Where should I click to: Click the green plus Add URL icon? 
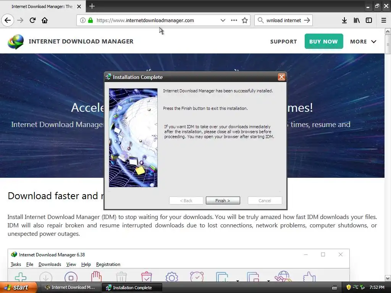tap(21, 277)
